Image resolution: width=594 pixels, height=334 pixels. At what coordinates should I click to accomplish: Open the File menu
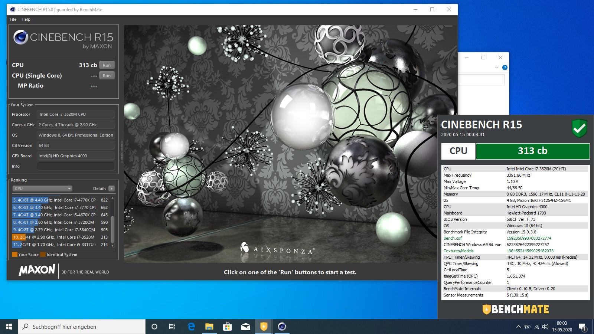point(13,19)
